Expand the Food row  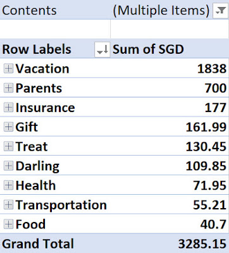coord(8,224)
